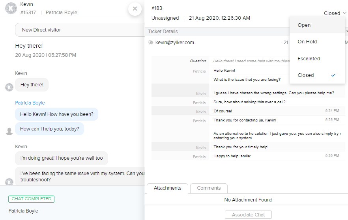Collapse the Ticket Details section arrow
The image size is (348, 220).
coord(346,32)
